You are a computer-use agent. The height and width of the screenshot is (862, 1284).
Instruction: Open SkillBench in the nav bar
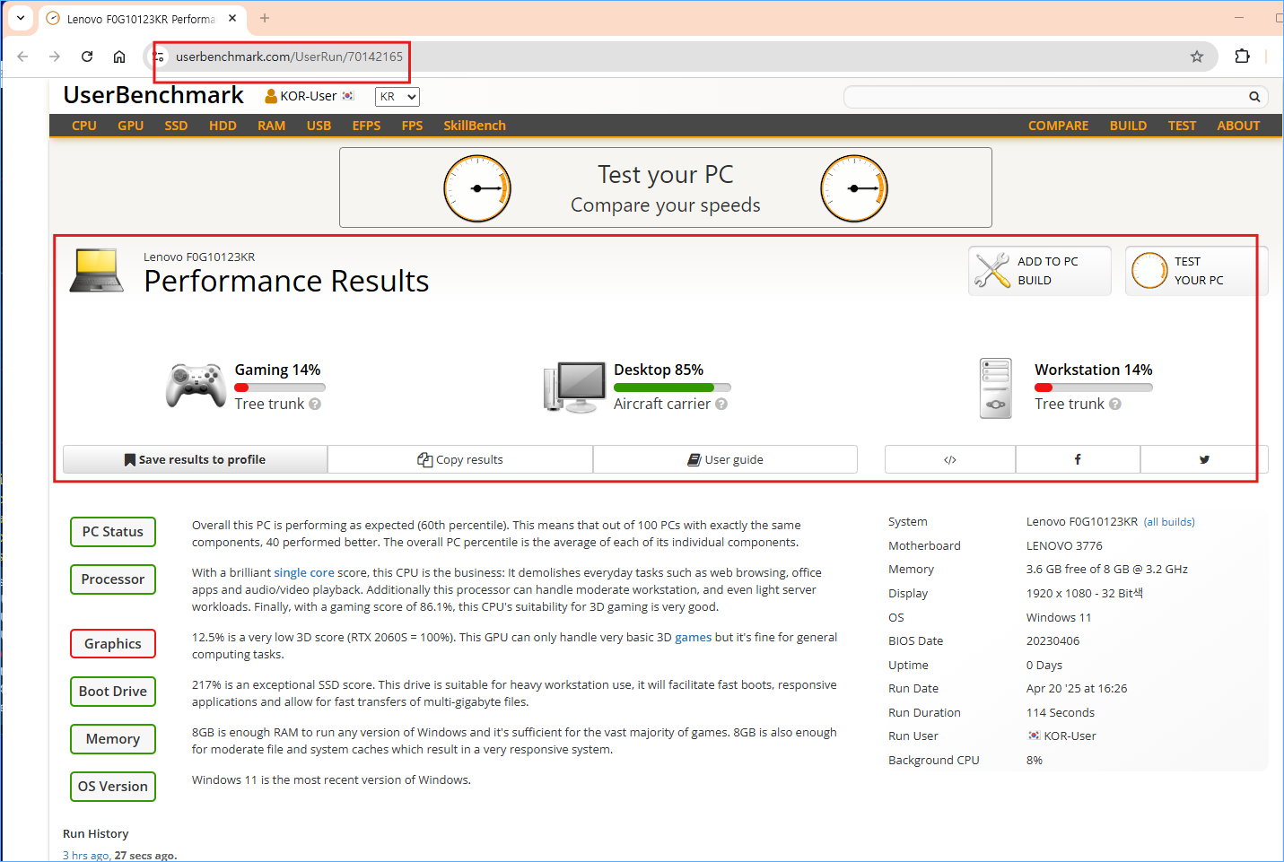tap(475, 126)
